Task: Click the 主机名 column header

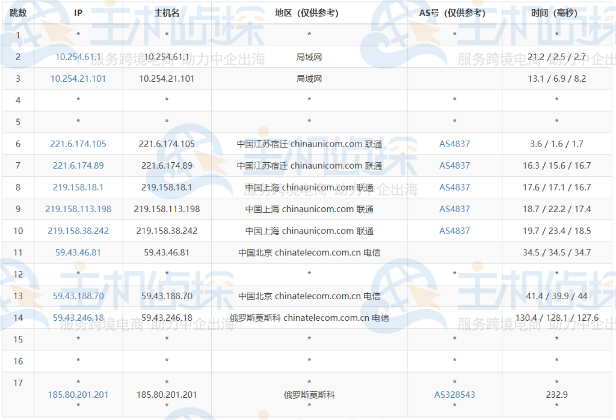Action: (167, 13)
